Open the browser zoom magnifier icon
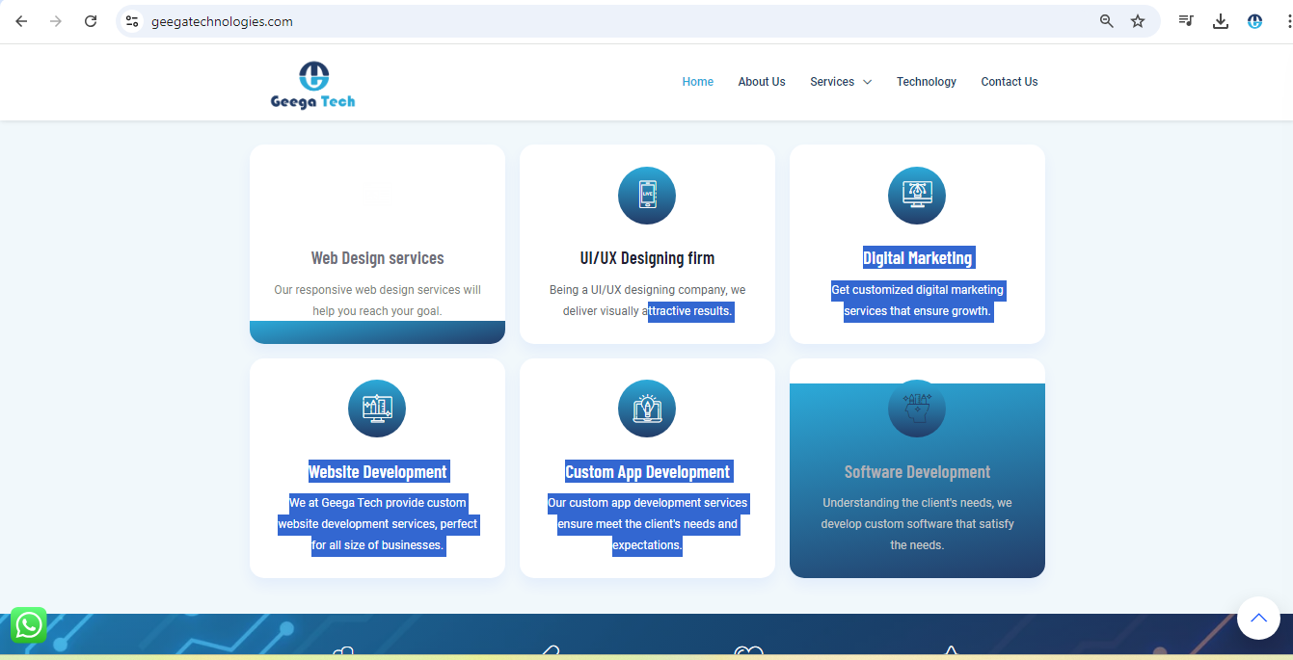1293x660 pixels. (x=1107, y=21)
